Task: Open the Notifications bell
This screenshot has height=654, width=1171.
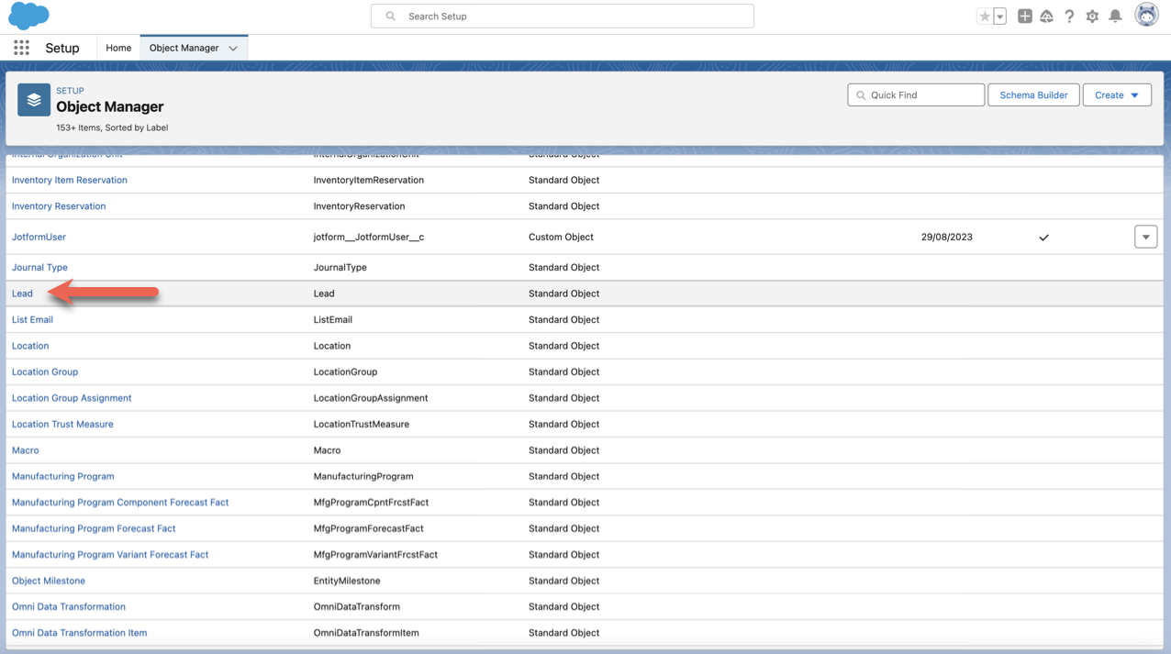Action: 1115,17
